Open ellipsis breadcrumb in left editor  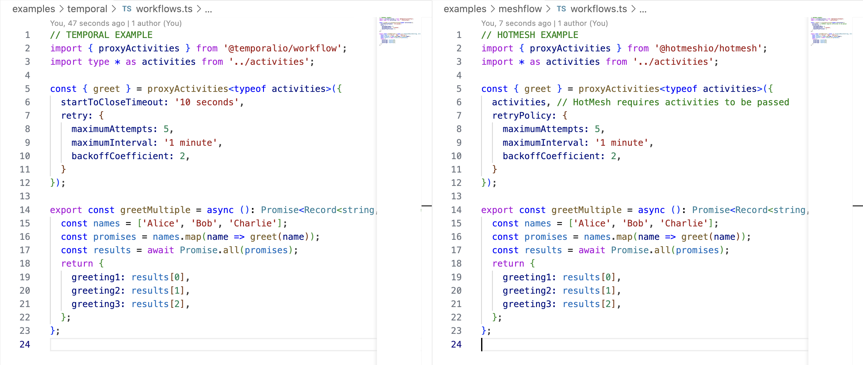point(208,9)
